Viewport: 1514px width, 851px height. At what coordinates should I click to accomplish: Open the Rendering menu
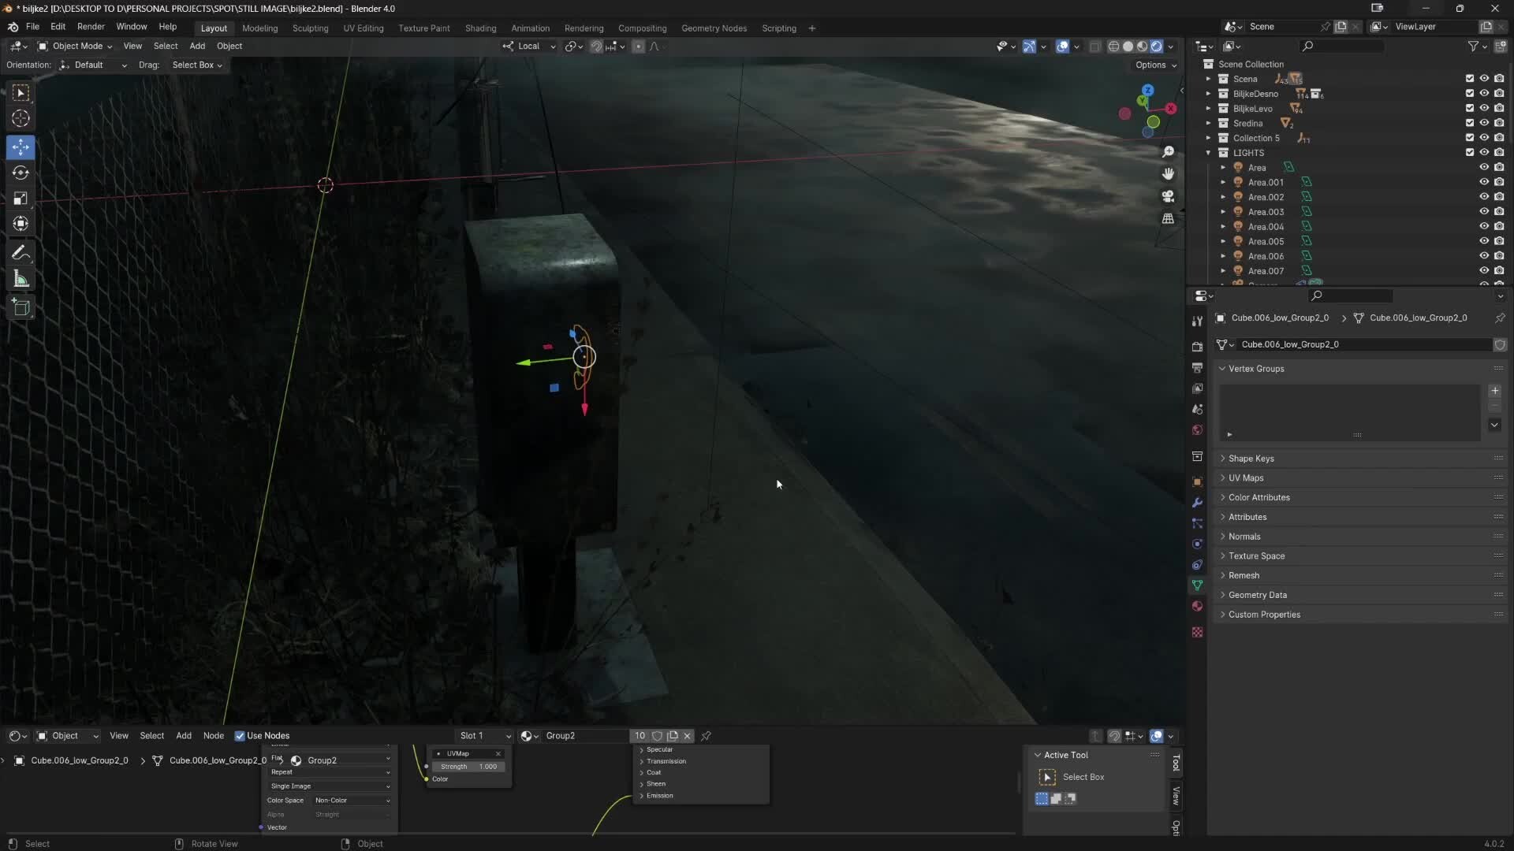(584, 28)
